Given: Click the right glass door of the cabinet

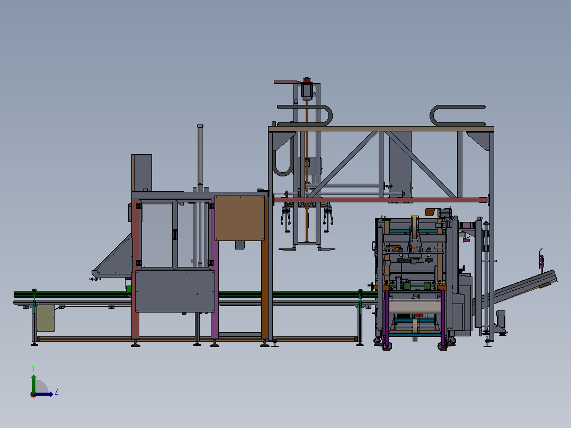Looking at the screenshot, I should tap(192, 235).
